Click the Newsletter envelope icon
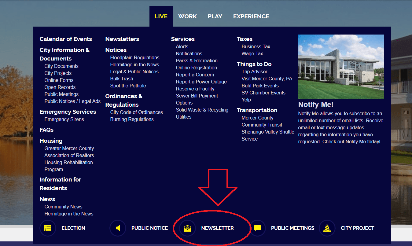 [187, 228]
